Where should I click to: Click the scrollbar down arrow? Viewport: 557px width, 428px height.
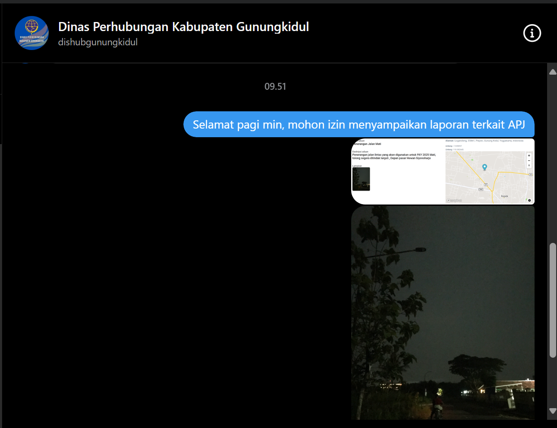click(553, 411)
